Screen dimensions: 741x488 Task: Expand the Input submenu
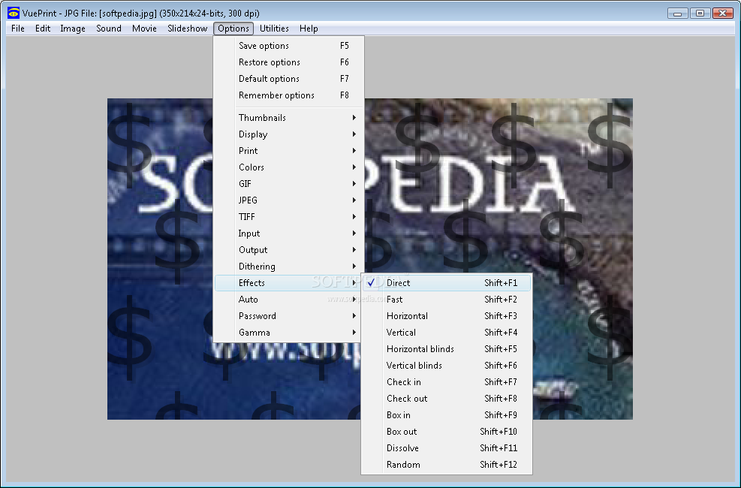pos(289,233)
